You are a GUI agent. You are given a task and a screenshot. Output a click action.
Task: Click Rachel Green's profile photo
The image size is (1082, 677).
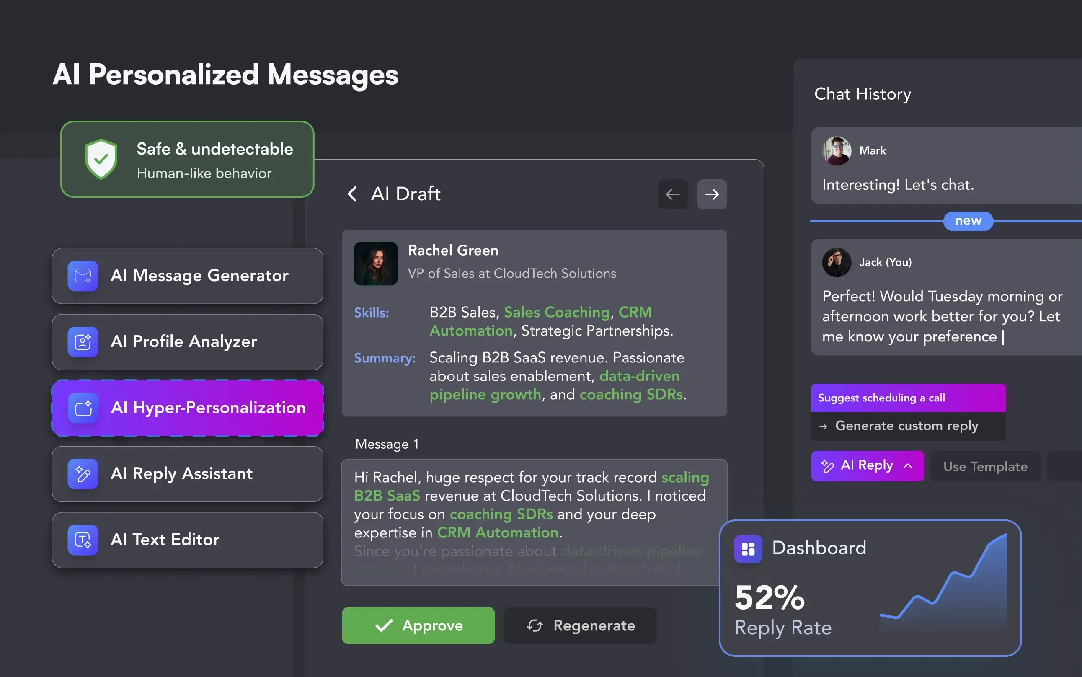point(376,264)
